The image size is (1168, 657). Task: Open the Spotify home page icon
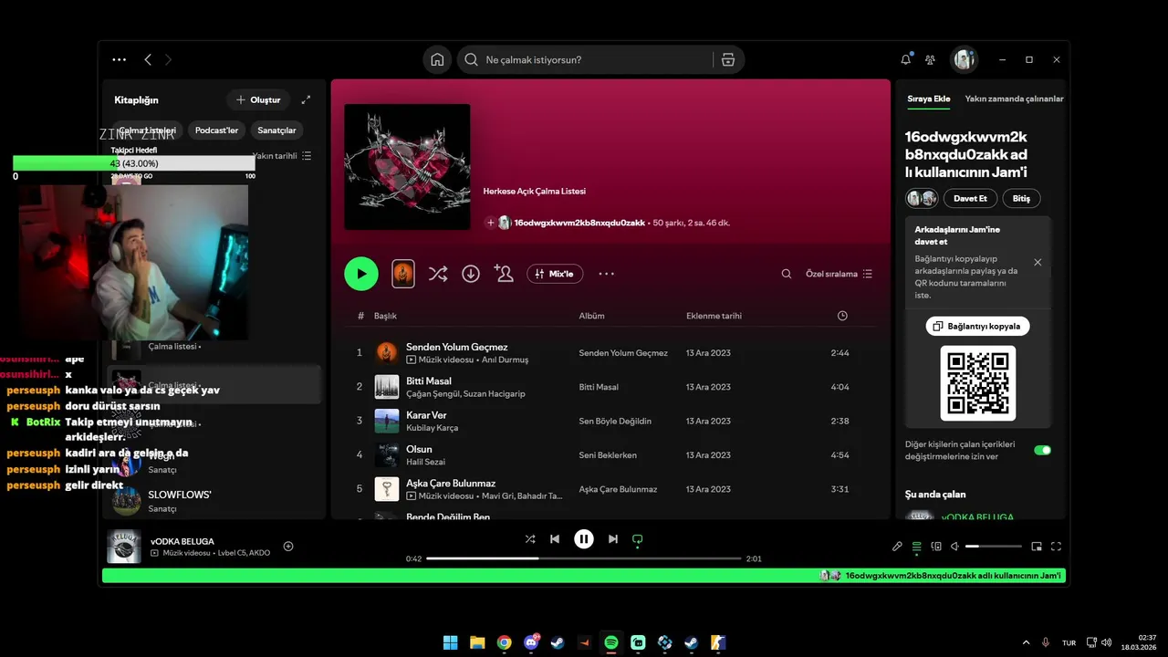pyautogui.click(x=437, y=59)
